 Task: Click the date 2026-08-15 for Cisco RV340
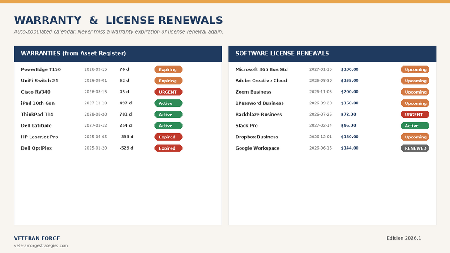point(95,91)
